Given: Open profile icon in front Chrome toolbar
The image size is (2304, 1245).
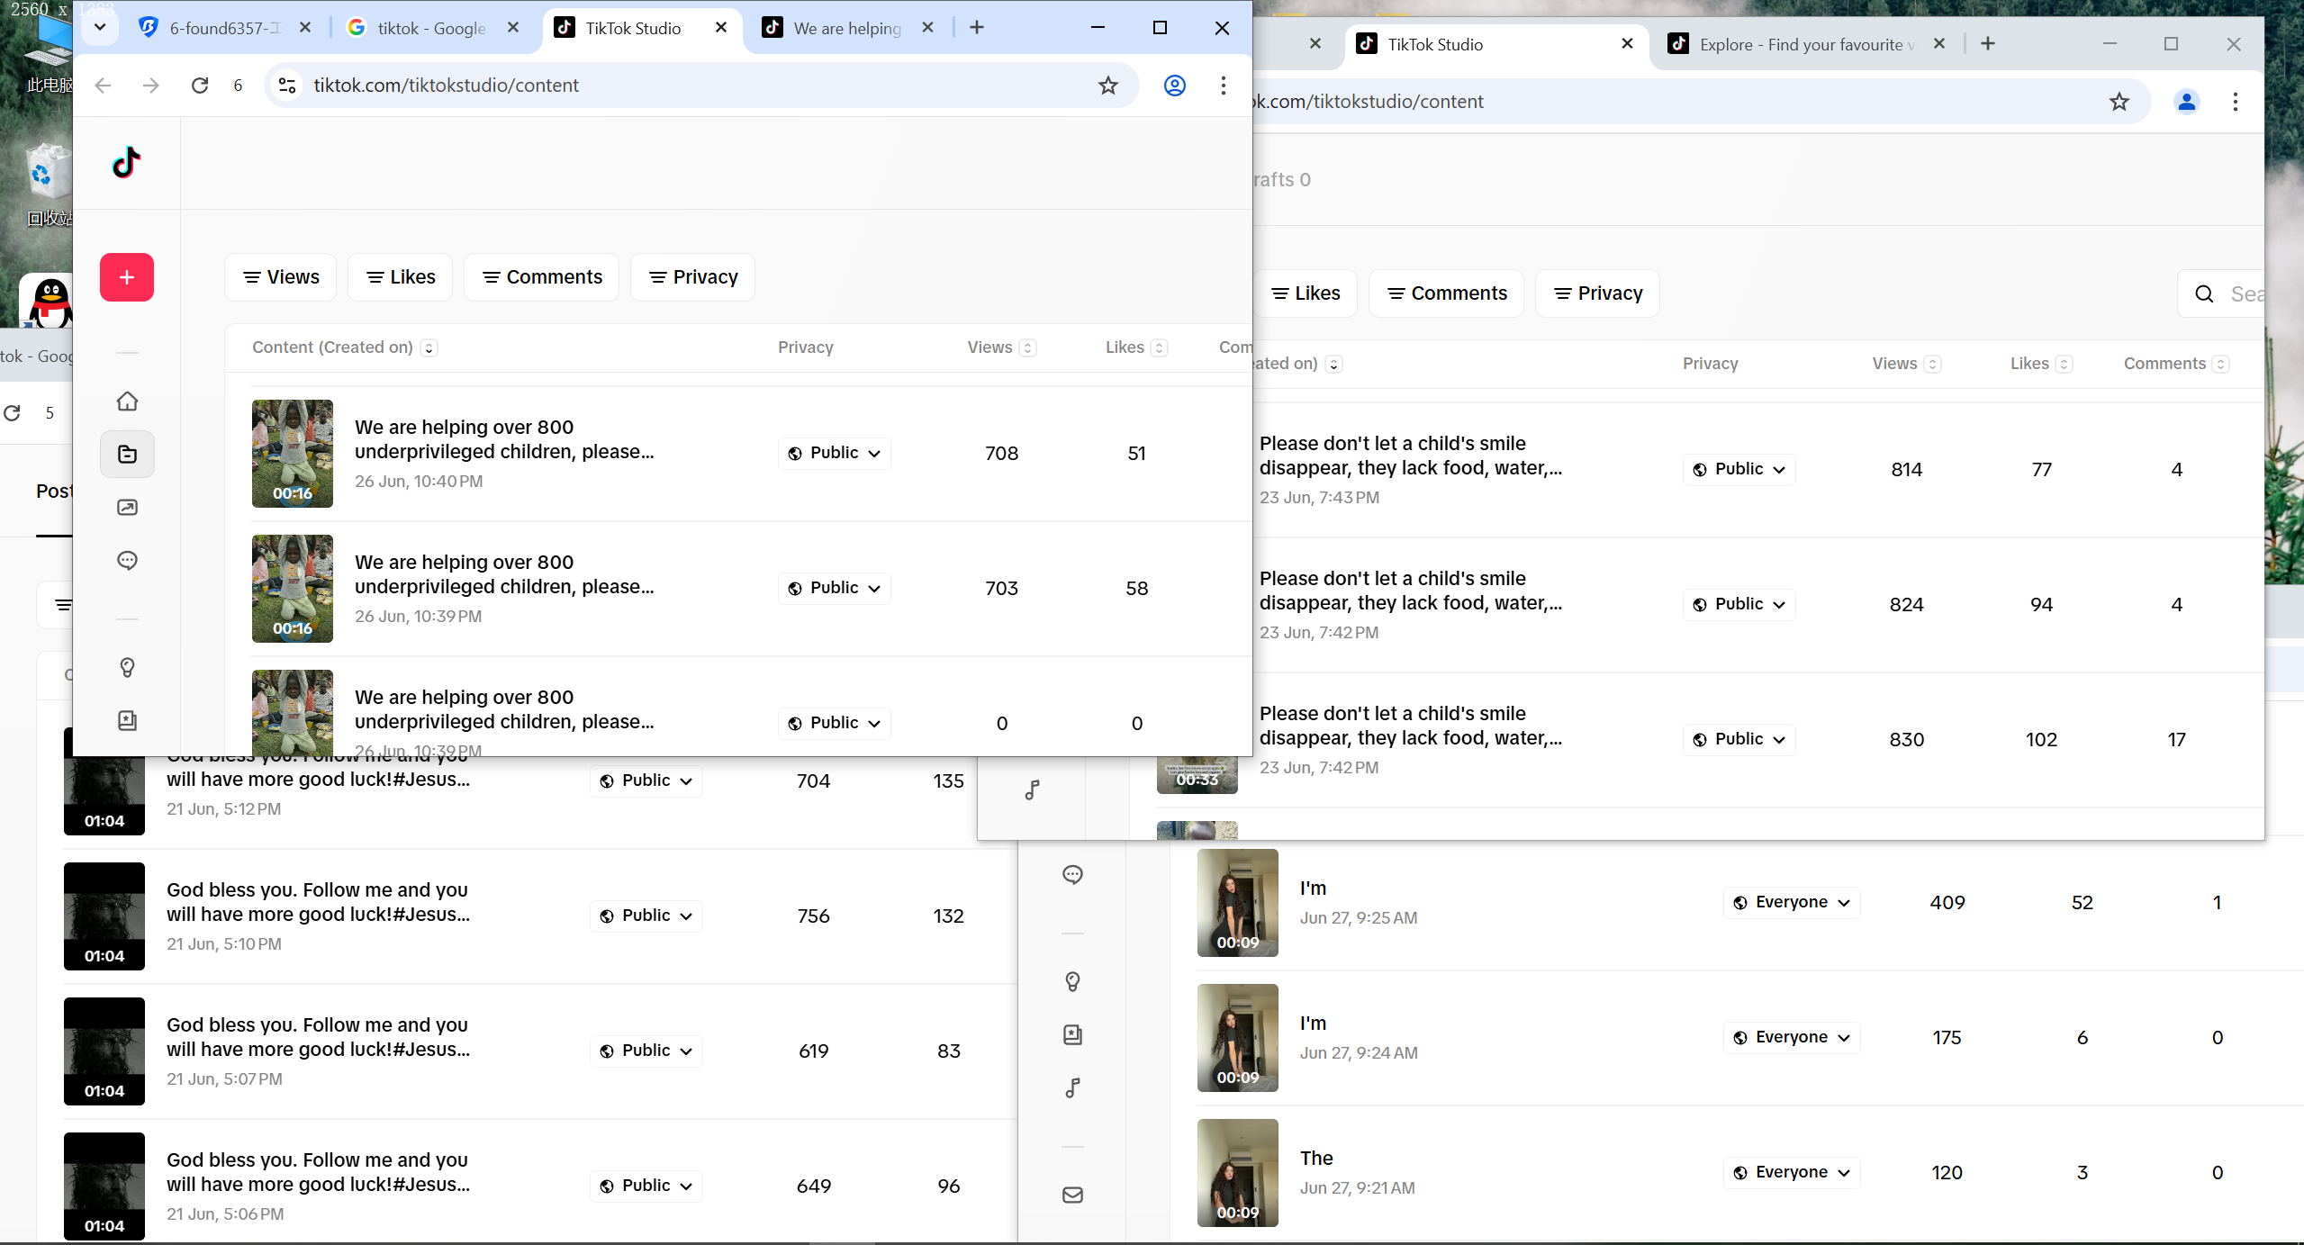Looking at the screenshot, I should [1174, 86].
